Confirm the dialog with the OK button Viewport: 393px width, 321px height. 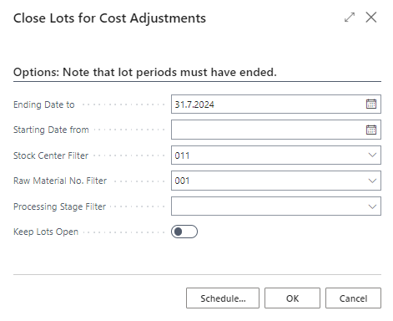(x=292, y=298)
